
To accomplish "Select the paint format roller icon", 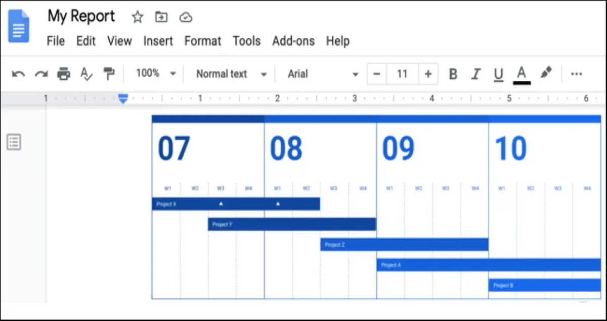I will coord(109,74).
